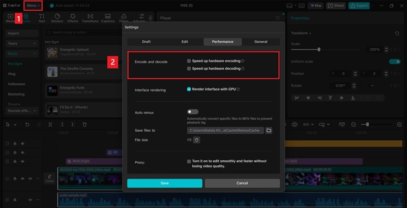Click the trash icon next to File size
407x208 pixels.
pyautogui.click(x=196, y=140)
